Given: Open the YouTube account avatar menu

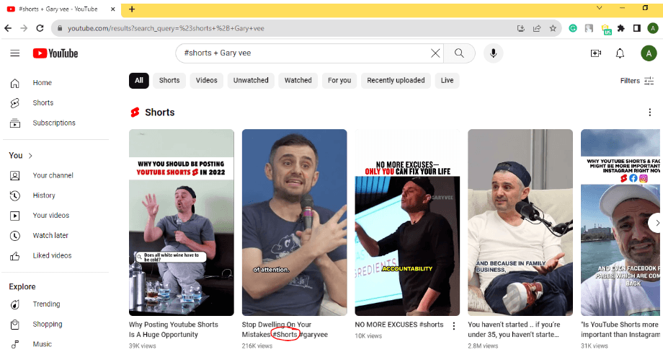Looking at the screenshot, I should (x=649, y=53).
